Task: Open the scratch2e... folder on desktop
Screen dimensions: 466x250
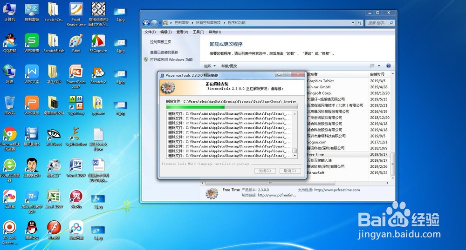Action: [x=54, y=12]
